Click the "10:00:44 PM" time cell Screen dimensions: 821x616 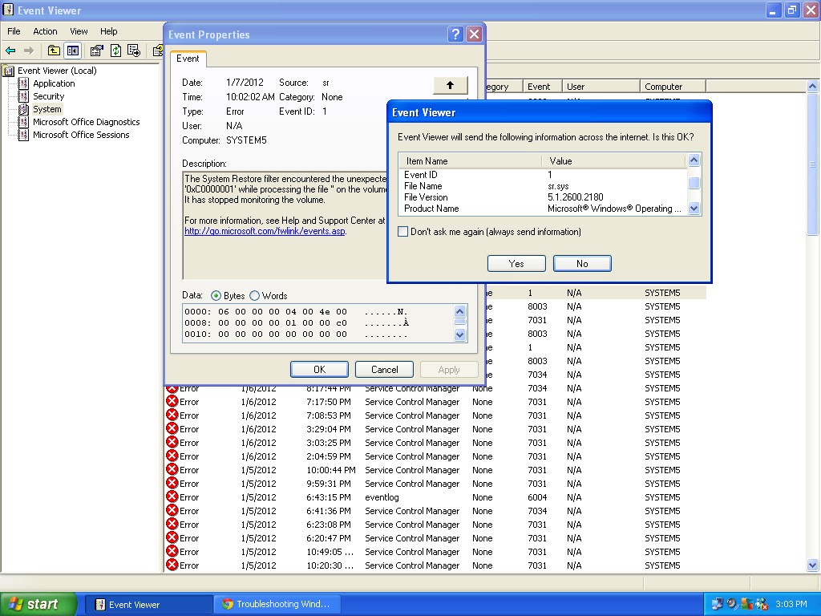coord(331,470)
